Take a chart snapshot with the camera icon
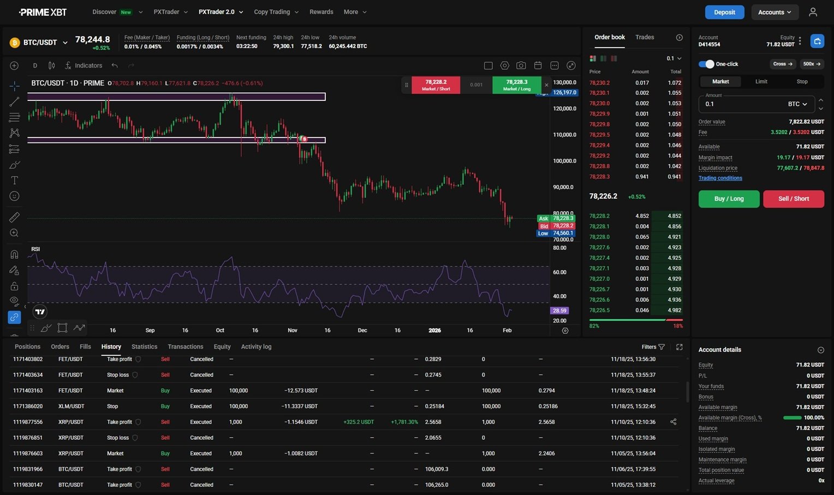This screenshot has height=495, width=834. coord(521,65)
